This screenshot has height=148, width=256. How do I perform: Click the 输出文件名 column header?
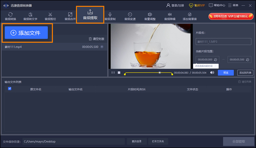coord(75,89)
